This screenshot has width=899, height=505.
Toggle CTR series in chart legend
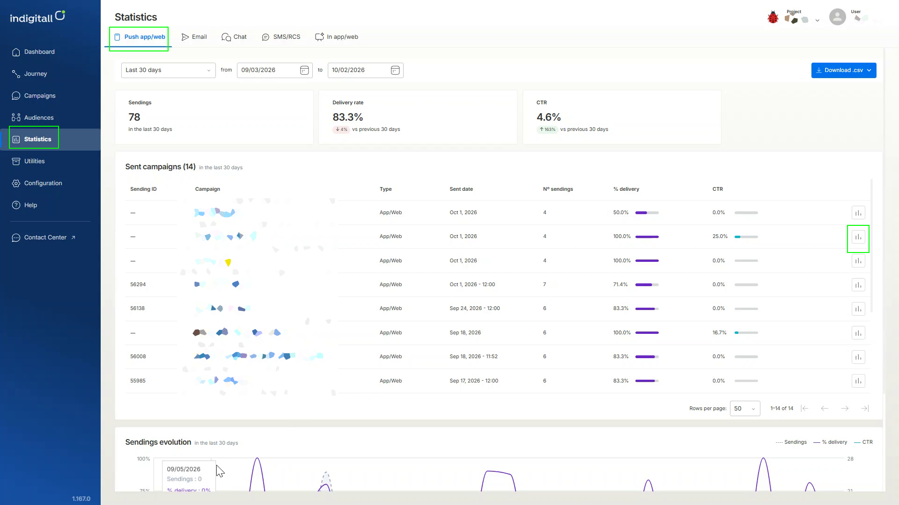click(x=863, y=442)
